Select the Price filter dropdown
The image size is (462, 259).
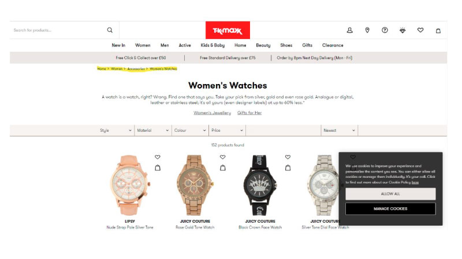pos(227,131)
